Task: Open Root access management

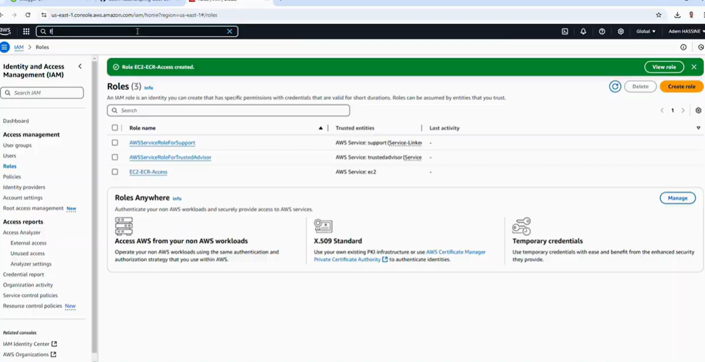Action: [x=33, y=208]
